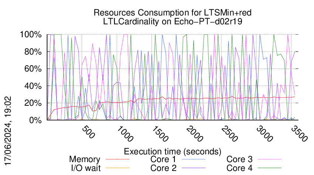Viewport: 314px width, 175px height.
Task: Click the 'Core 2' legend label
Action: pyautogui.click(x=163, y=168)
